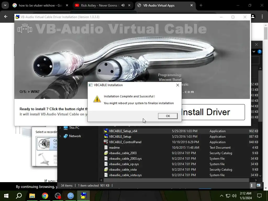Viewport: 268px width, 201px height.
Task: Switch to the how to be vtuber wikihow tab
Action: tap(40, 5)
